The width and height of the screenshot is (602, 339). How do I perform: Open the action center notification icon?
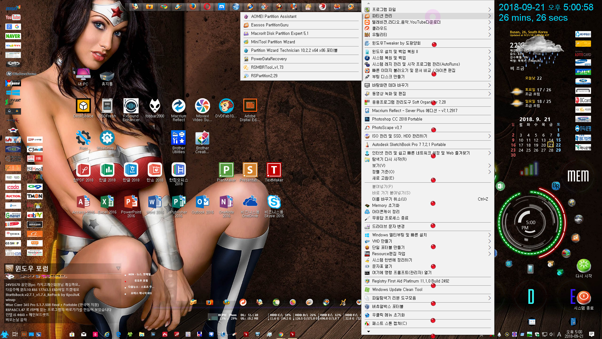click(x=591, y=334)
